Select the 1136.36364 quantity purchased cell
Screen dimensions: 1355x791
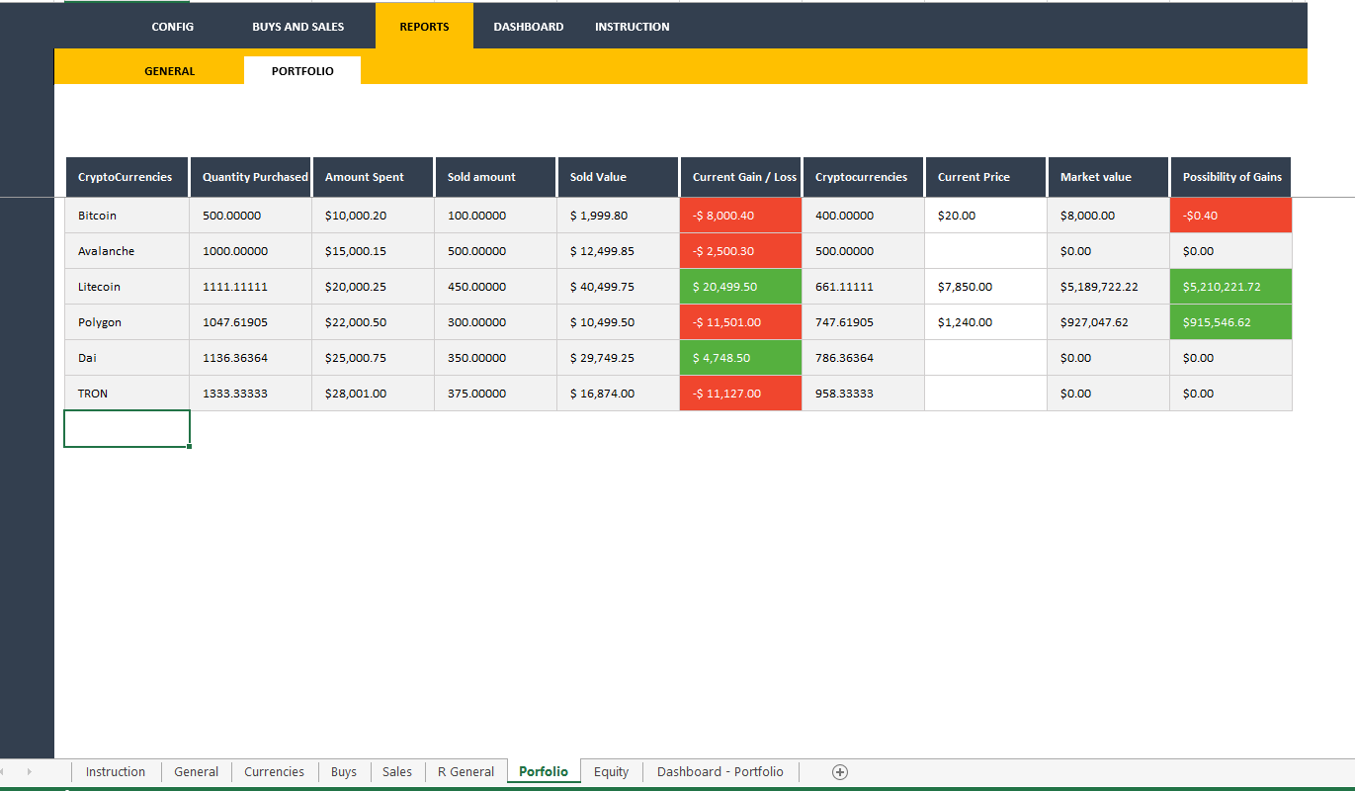(x=250, y=358)
